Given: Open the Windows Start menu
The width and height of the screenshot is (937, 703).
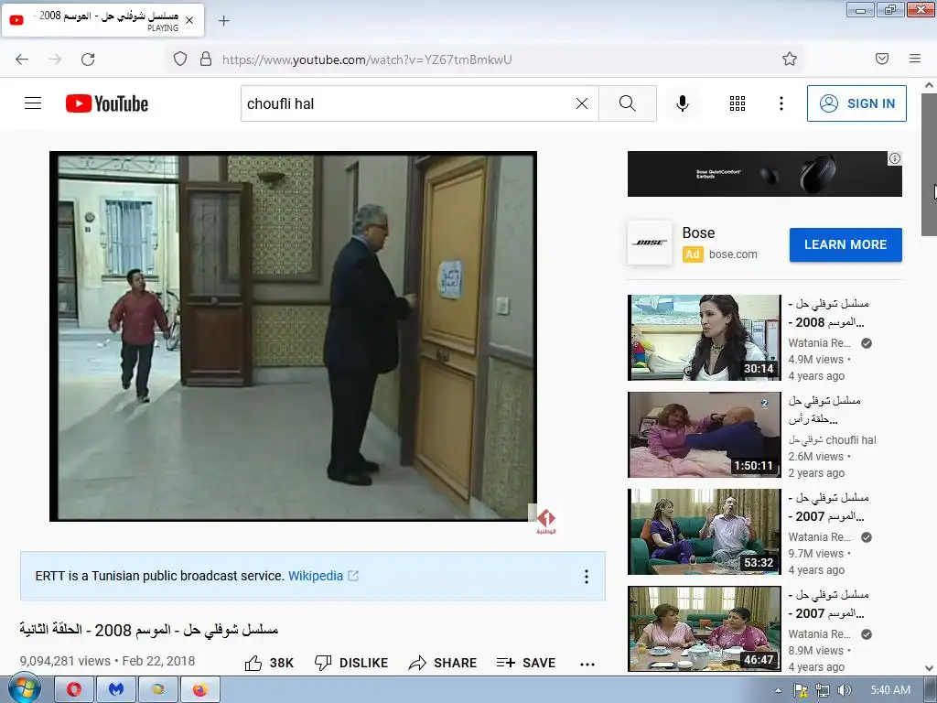Looking at the screenshot, I should point(25,689).
